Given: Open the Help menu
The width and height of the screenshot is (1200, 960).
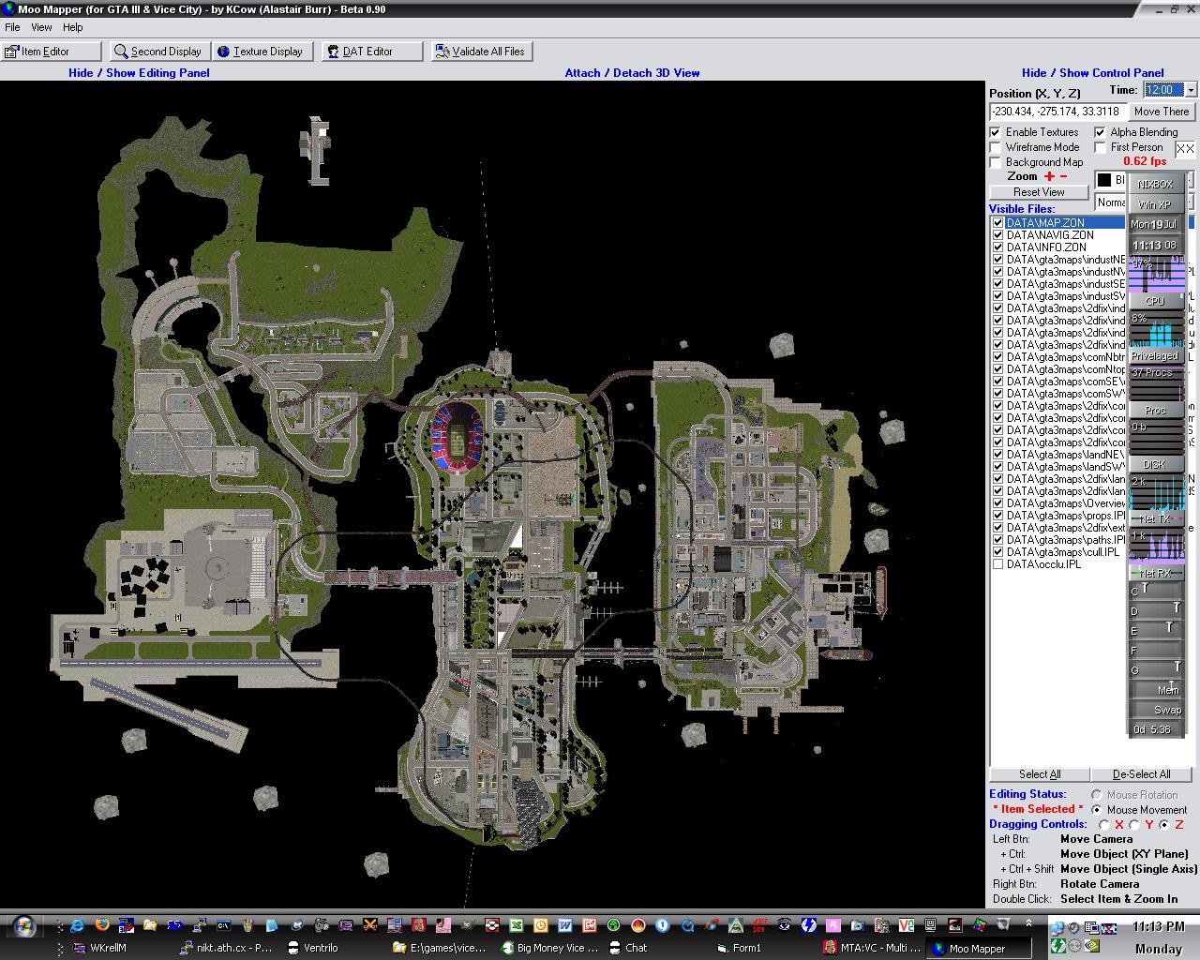Looking at the screenshot, I should (73, 27).
